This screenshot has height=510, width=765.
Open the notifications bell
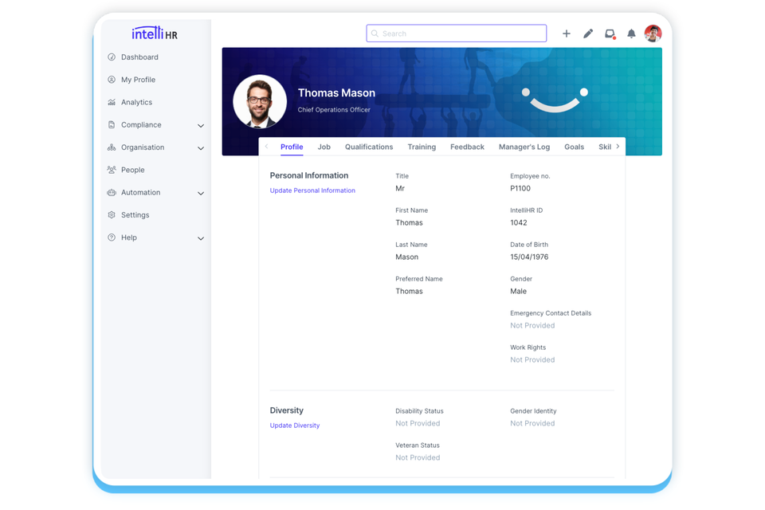tap(631, 33)
